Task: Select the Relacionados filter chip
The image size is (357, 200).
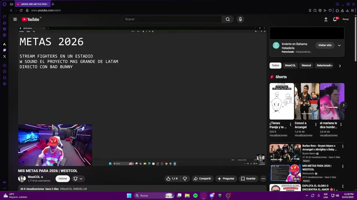Action: pyautogui.click(x=325, y=66)
